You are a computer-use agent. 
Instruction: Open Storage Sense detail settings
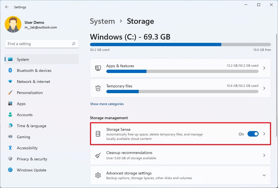click(264, 134)
